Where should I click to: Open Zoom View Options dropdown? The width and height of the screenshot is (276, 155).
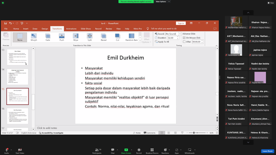tap(163, 2)
